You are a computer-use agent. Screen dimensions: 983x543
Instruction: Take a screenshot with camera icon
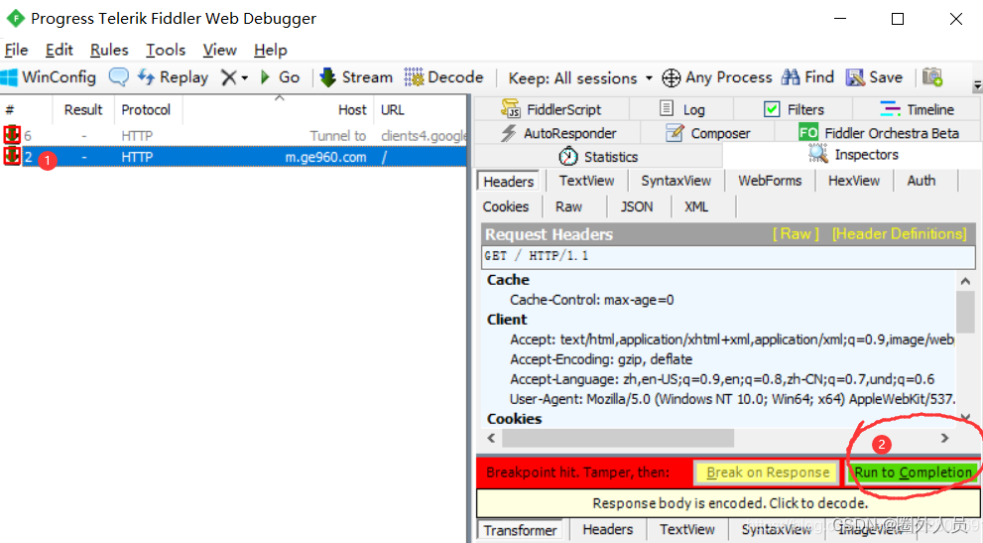[x=932, y=77]
